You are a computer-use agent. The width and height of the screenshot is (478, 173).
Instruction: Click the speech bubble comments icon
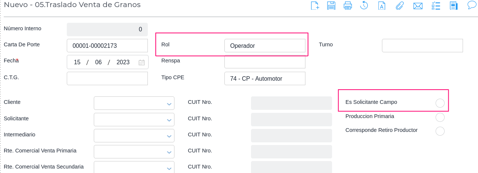[x=472, y=5]
